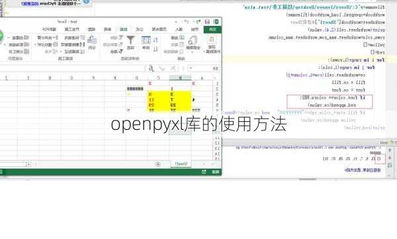397x239 pixels.
Task: Switch to the Formulas (公式) tab
Action: [139, 29]
